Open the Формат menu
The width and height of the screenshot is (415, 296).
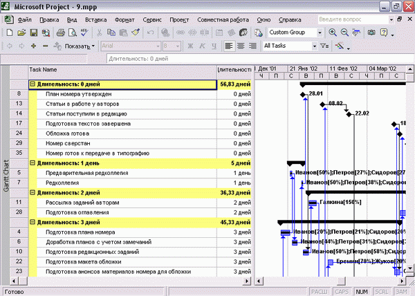pos(124,20)
